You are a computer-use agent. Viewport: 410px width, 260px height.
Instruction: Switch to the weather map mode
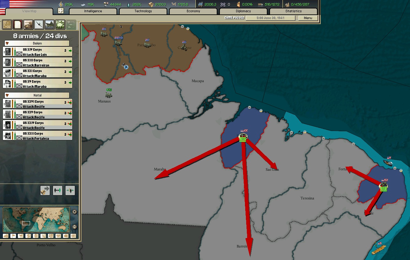pyautogui.click(x=21, y=236)
